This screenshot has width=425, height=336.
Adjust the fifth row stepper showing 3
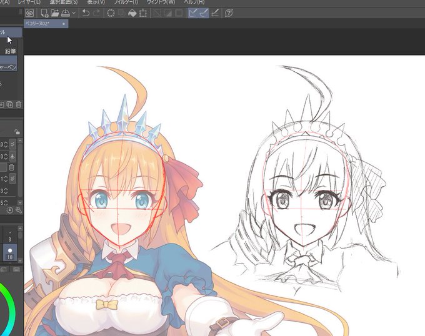[x=6, y=191]
